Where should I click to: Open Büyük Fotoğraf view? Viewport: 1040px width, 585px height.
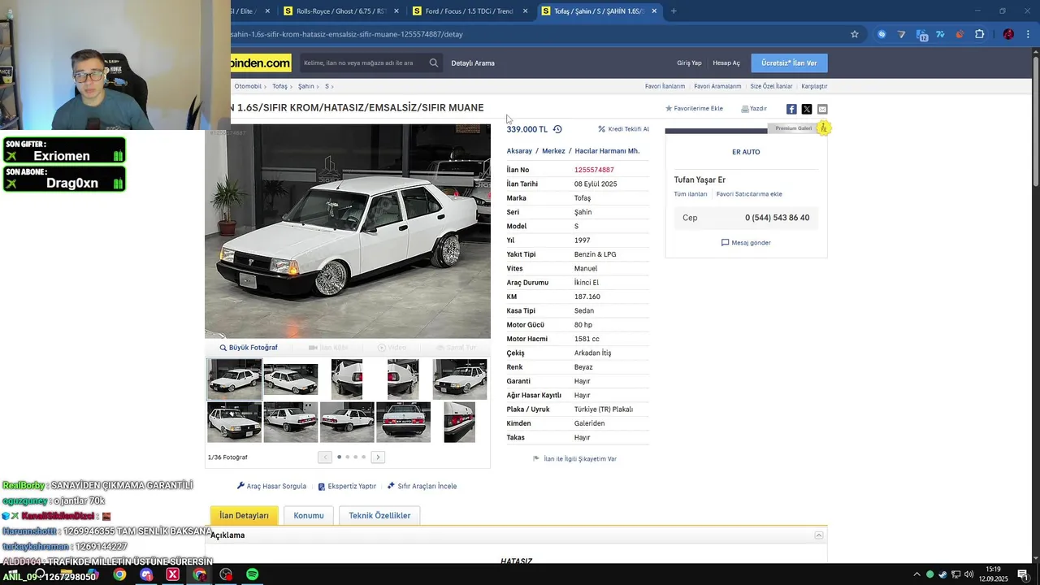(249, 348)
